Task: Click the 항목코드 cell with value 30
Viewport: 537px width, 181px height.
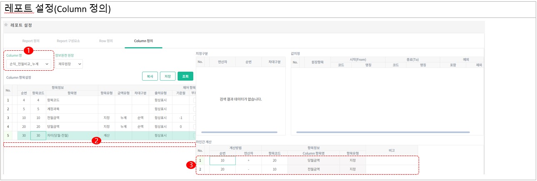Action: 38,136
